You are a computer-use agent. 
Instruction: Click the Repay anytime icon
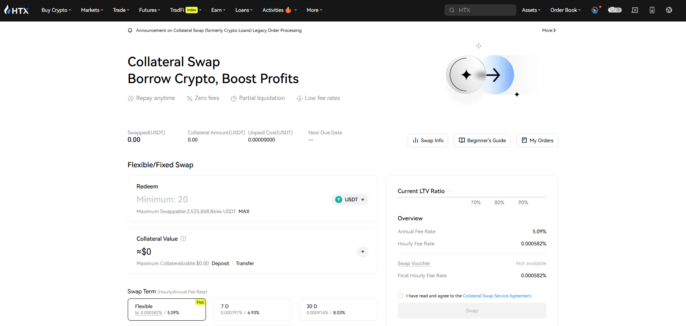(131, 99)
